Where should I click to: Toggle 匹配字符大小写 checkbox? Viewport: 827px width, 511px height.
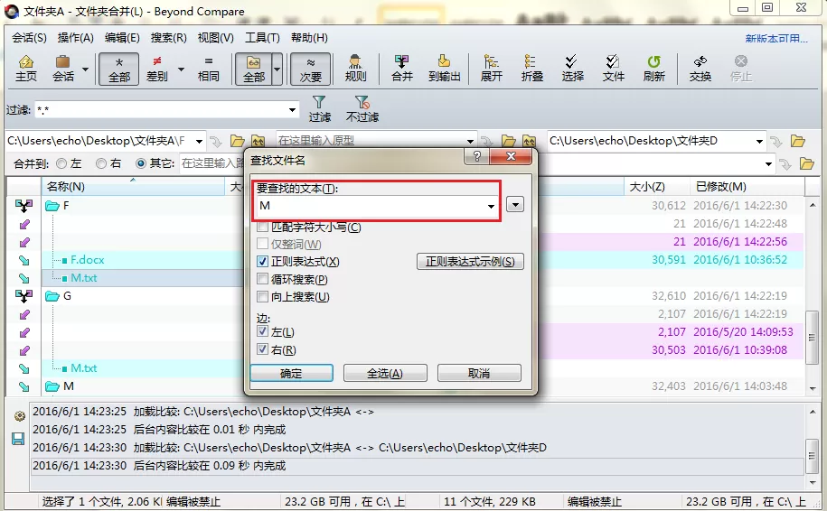(x=262, y=227)
